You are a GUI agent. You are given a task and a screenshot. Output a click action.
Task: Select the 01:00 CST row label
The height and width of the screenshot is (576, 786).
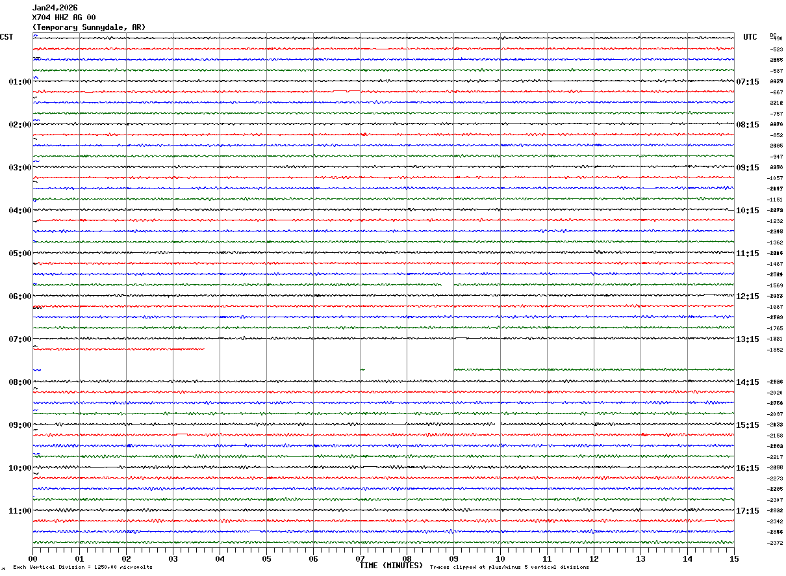tap(20, 82)
